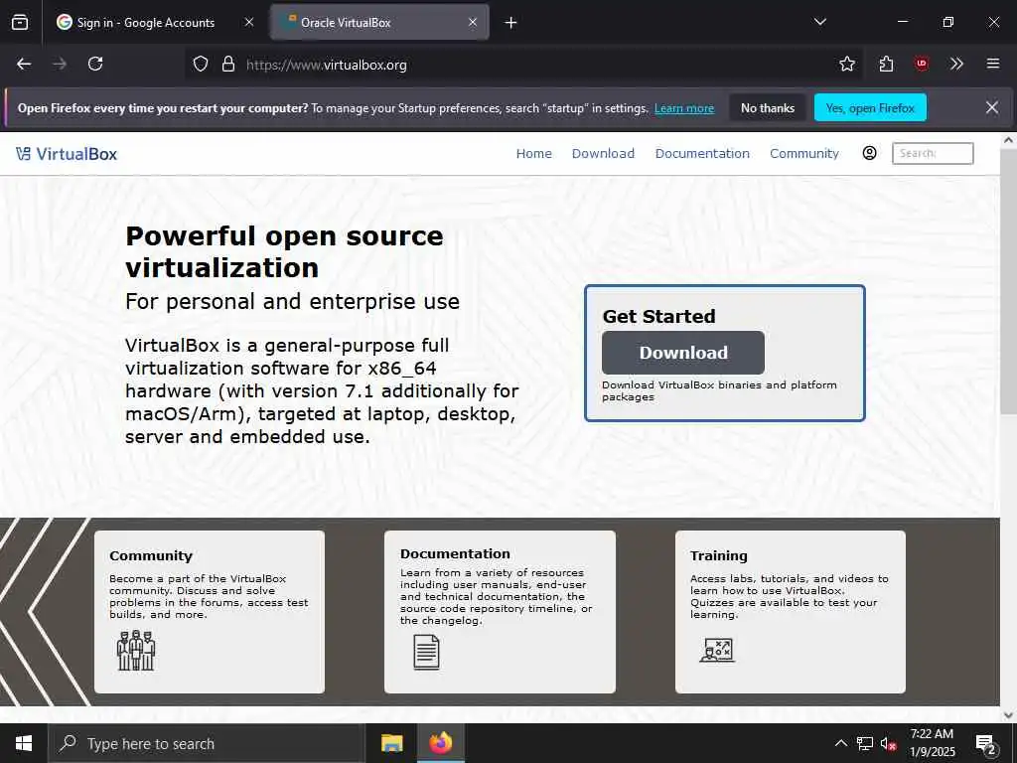This screenshot has height=763, width=1017.
Task: Open network status tray icon
Action: click(x=864, y=743)
